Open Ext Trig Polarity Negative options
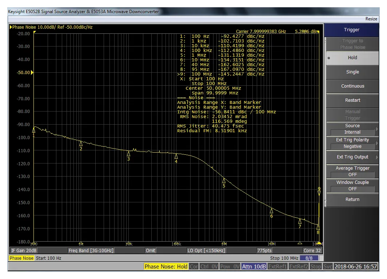387x279 pixels. click(x=352, y=143)
